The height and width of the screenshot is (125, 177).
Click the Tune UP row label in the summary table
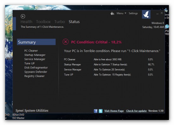[x=69, y=74]
